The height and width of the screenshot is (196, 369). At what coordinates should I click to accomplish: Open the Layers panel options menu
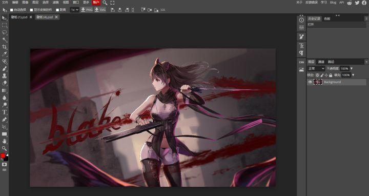[x=366, y=62]
